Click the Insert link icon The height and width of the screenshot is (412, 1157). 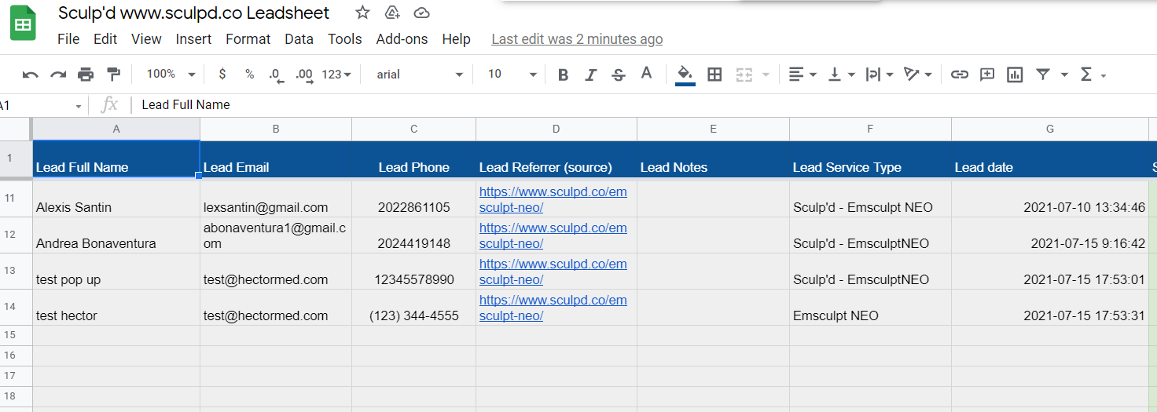pyautogui.click(x=959, y=75)
